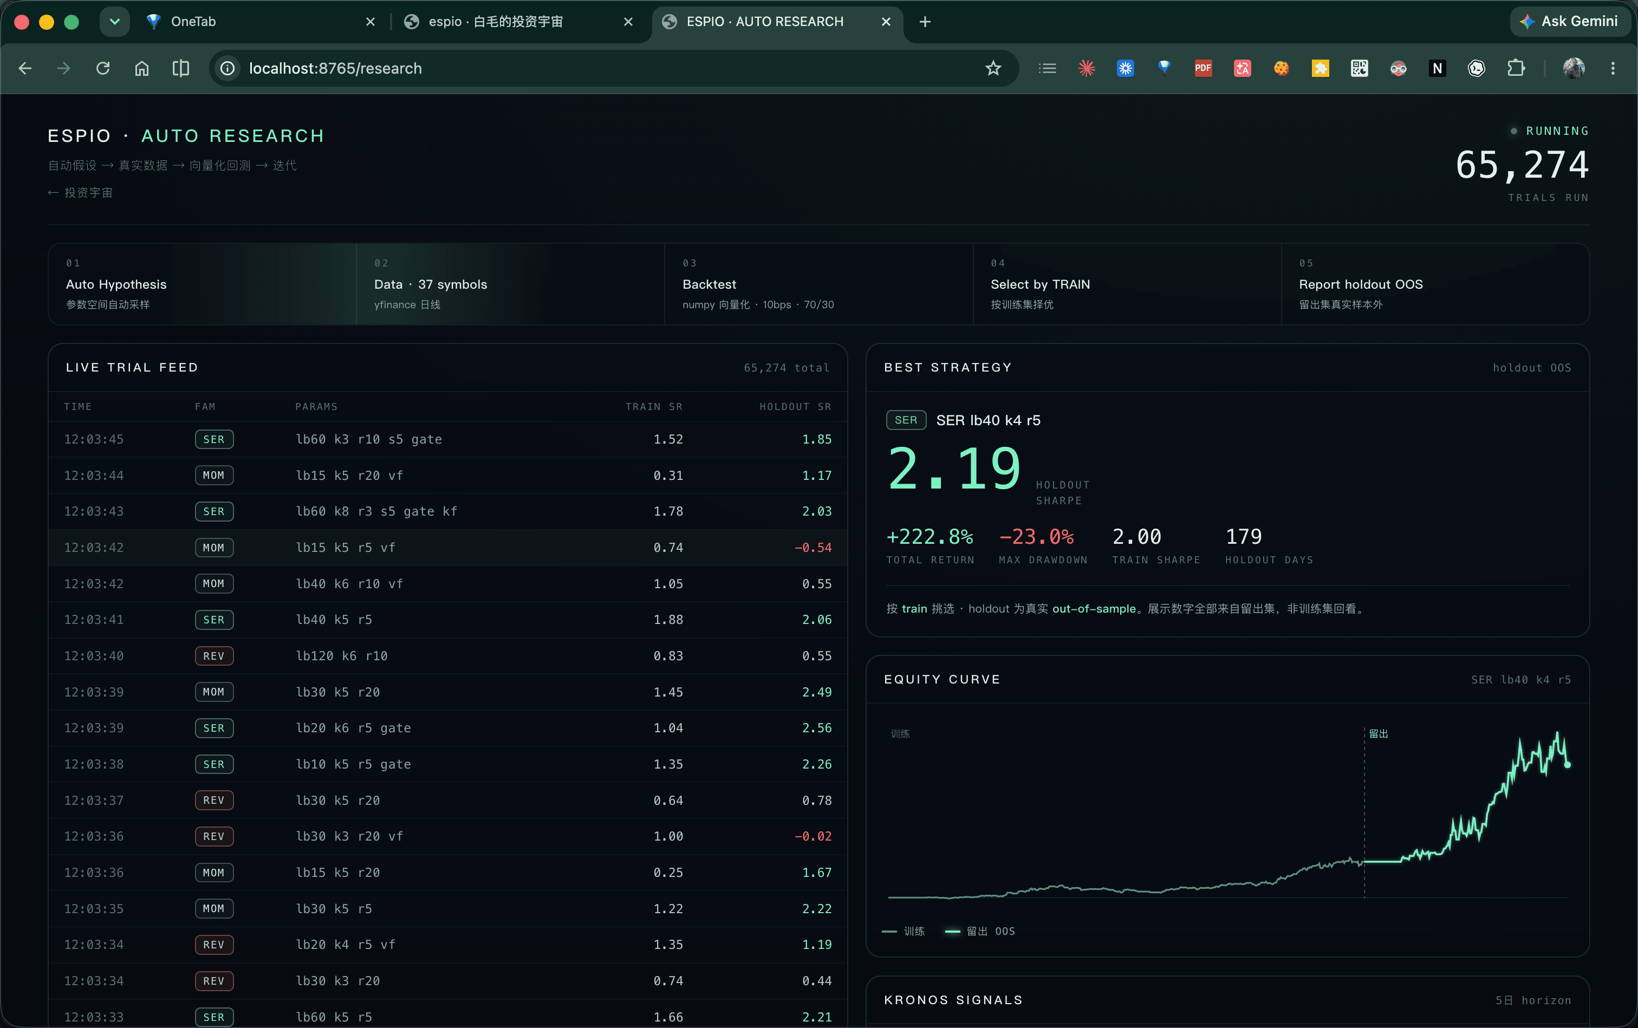Viewport: 1638px width, 1028px height.
Task: Toggle the split view icon
Action: tap(181, 68)
